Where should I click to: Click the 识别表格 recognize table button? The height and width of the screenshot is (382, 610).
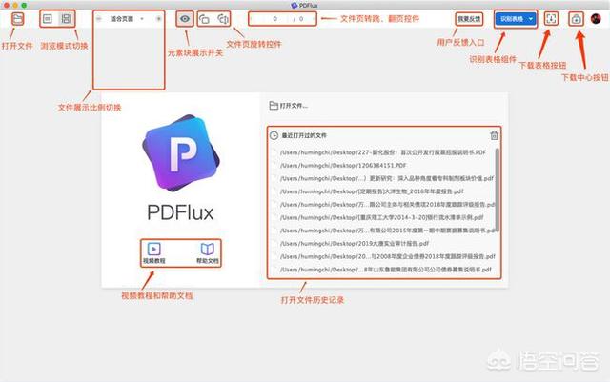coord(511,19)
